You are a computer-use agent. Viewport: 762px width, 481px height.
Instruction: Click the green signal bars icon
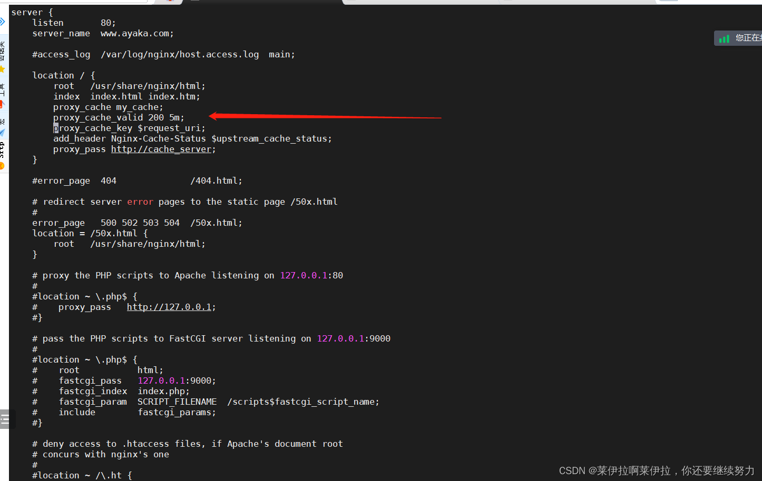coord(725,38)
